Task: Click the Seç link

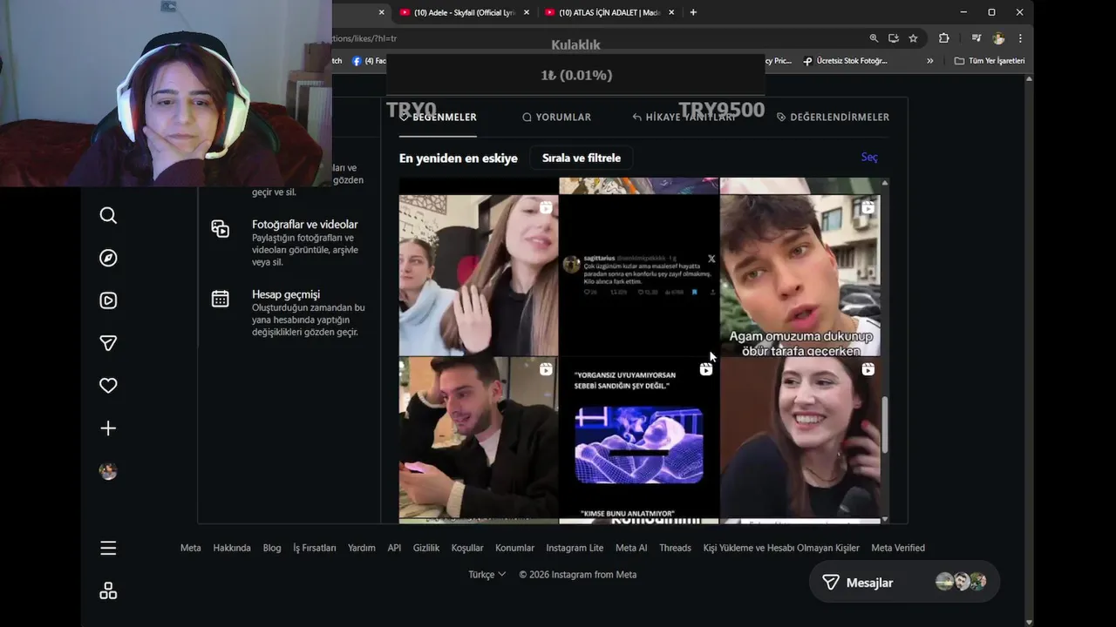Action: [x=869, y=157]
